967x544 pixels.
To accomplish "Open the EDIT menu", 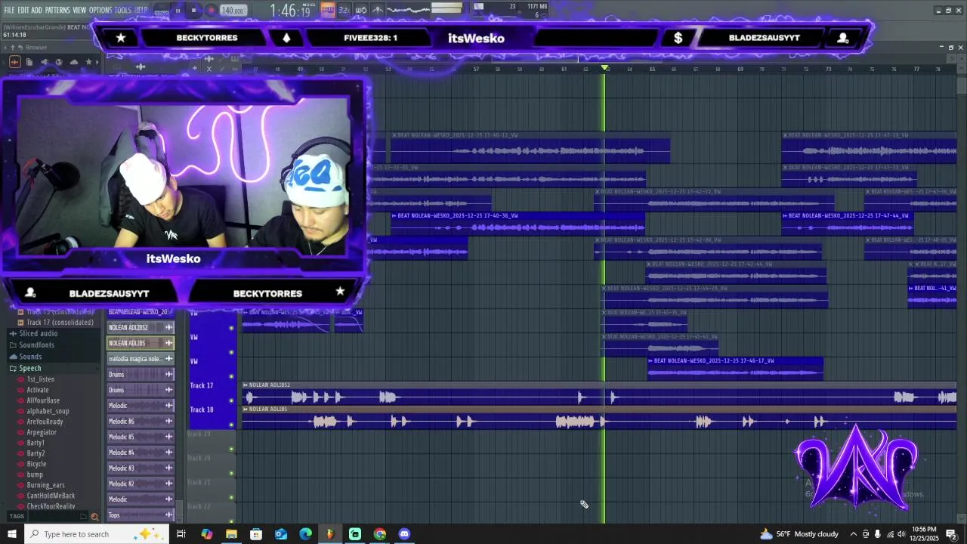I will point(23,10).
